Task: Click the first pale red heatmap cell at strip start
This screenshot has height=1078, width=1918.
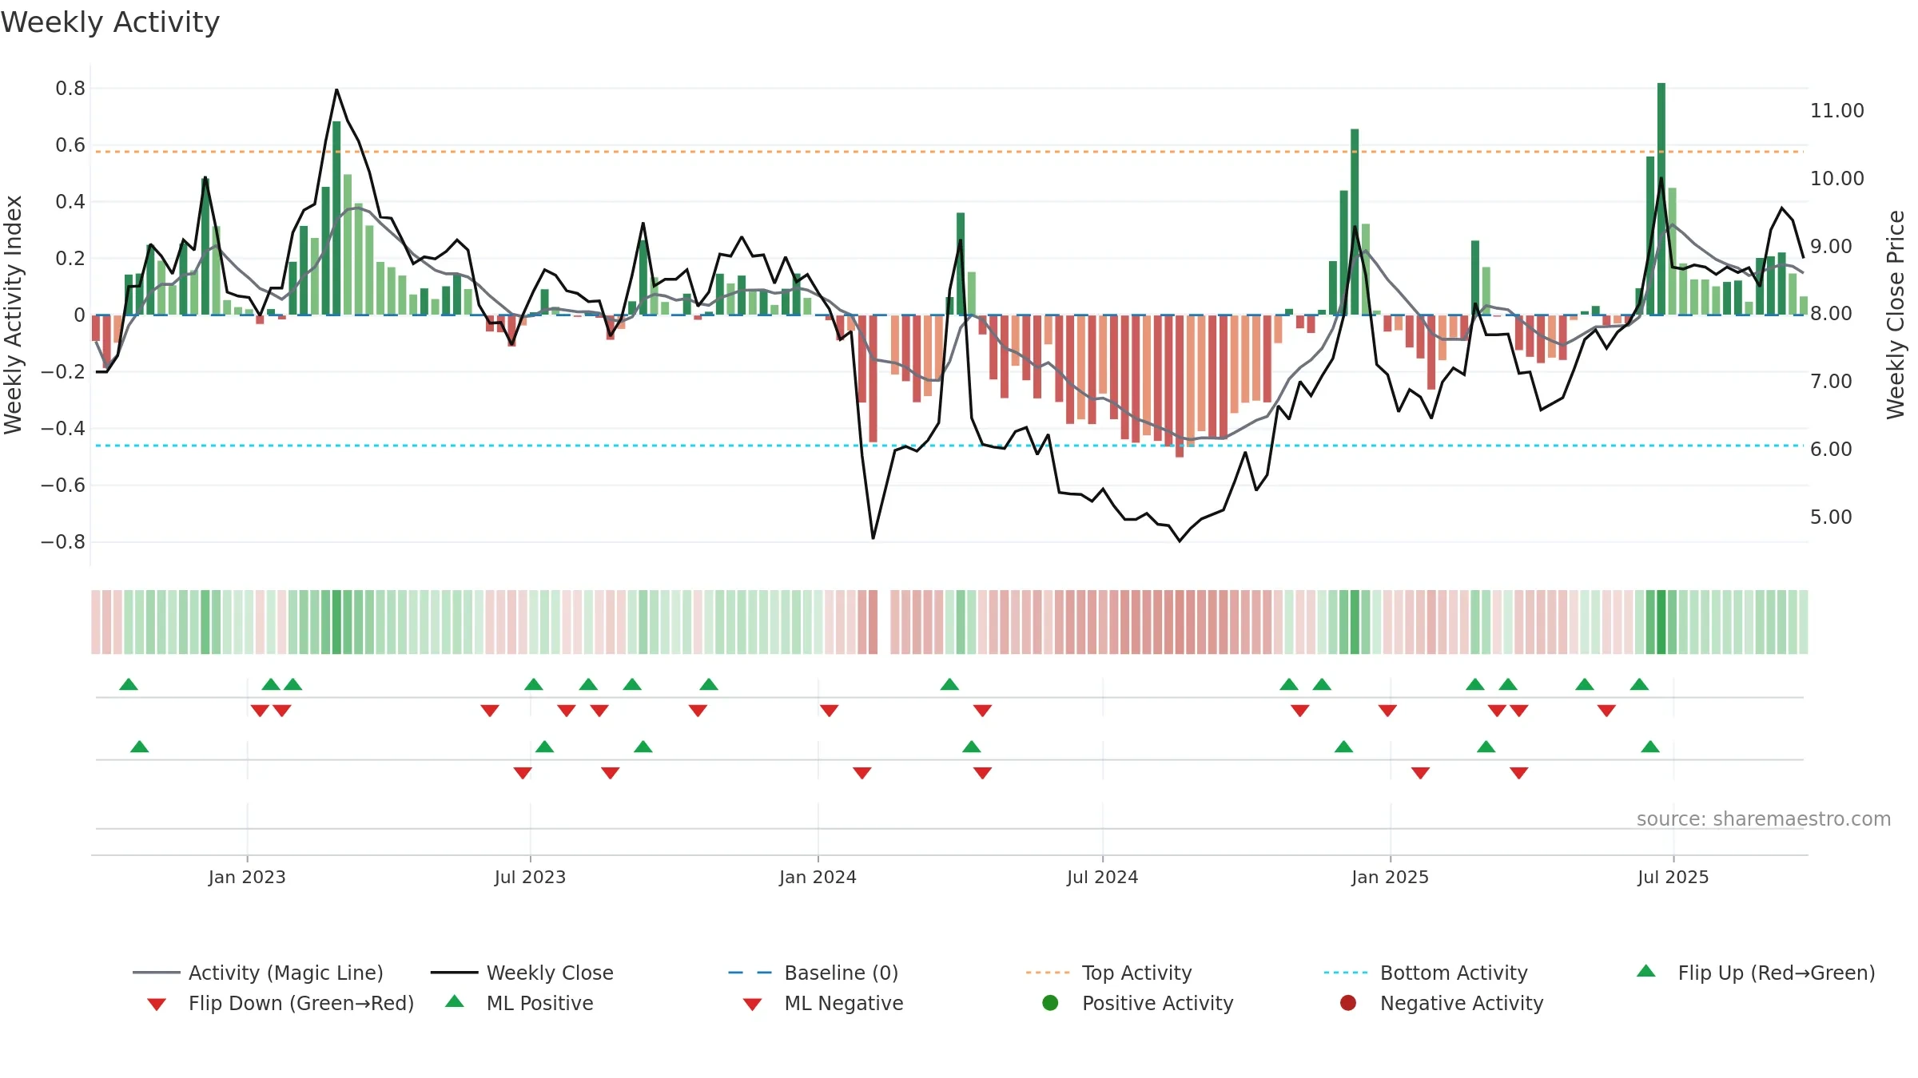Action: pyautogui.click(x=96, y=622)
